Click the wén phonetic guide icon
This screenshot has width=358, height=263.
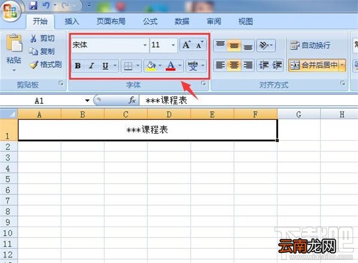pos(193,66)
